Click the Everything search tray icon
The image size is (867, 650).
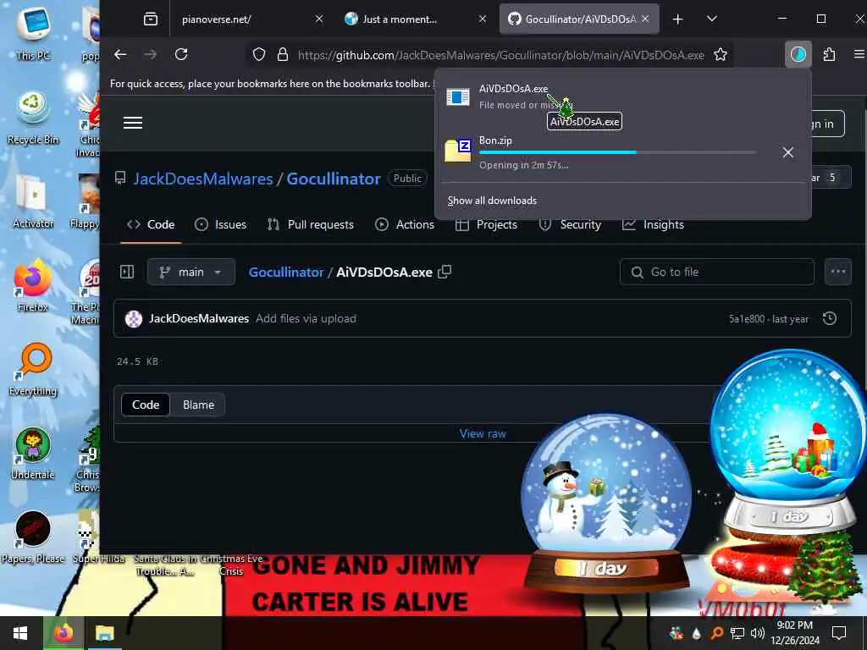(x=716, y=633)
